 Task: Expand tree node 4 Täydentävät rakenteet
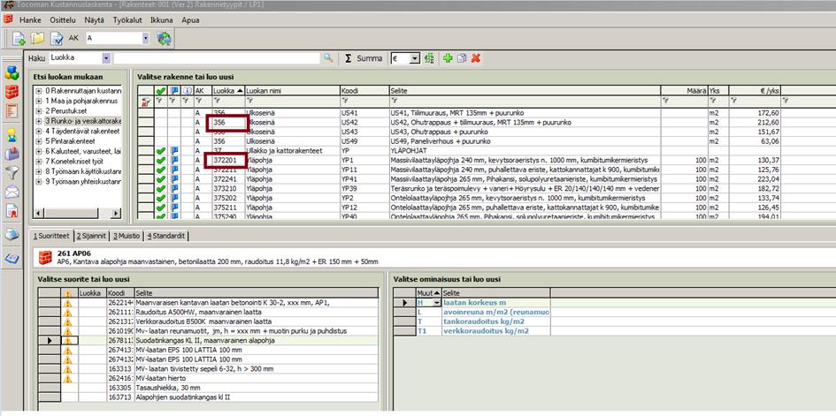tap(39, 131)
